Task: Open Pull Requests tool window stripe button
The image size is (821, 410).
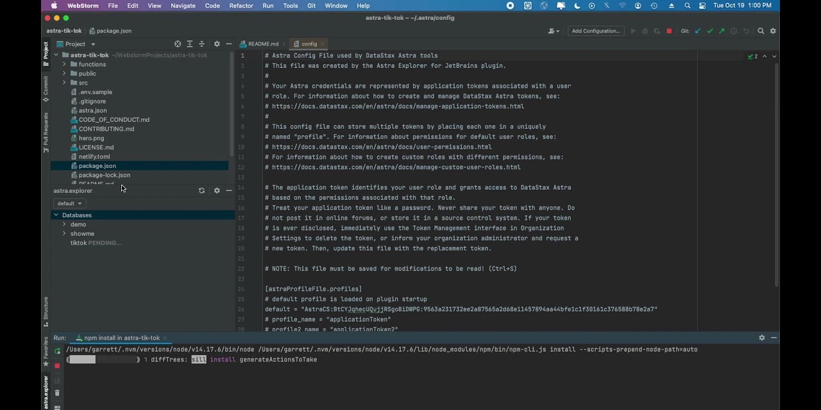Action: [x=46, y=133]
